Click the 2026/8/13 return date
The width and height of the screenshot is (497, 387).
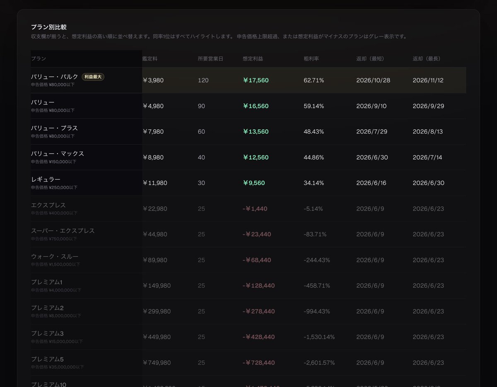coord(428,132)
